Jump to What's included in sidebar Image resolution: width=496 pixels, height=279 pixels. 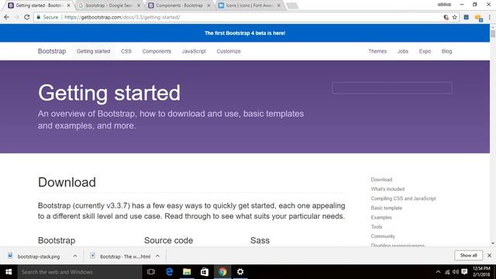coord(387,189)
